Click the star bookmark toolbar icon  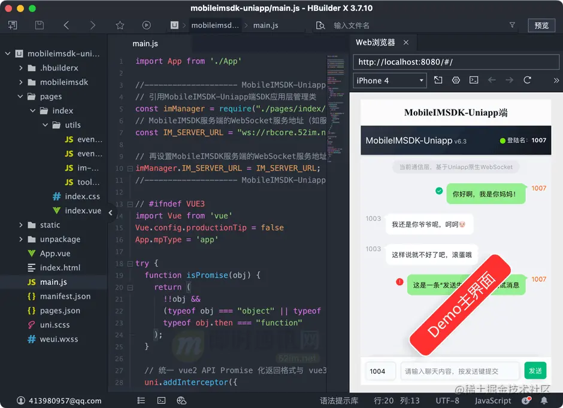pyautogui.click(x=120, y=25)
